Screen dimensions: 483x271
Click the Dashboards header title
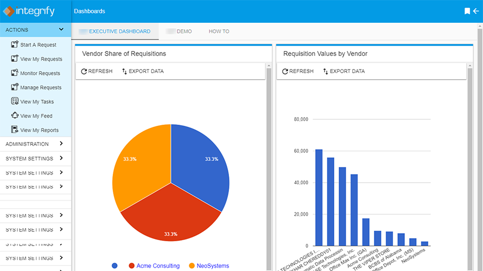(90, 11)
